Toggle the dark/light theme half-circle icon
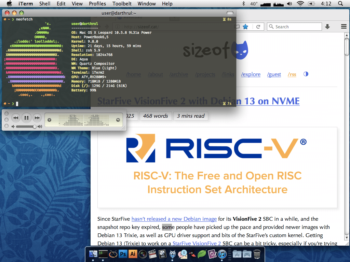 click(306, 74)
